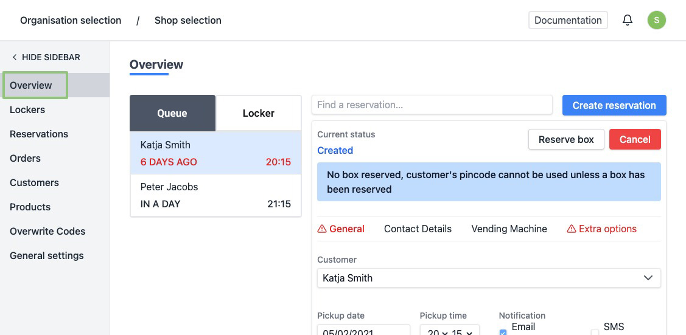Click the Reserve box button
This screenshot has height=335, width=686.
click(x=565, y=139)
